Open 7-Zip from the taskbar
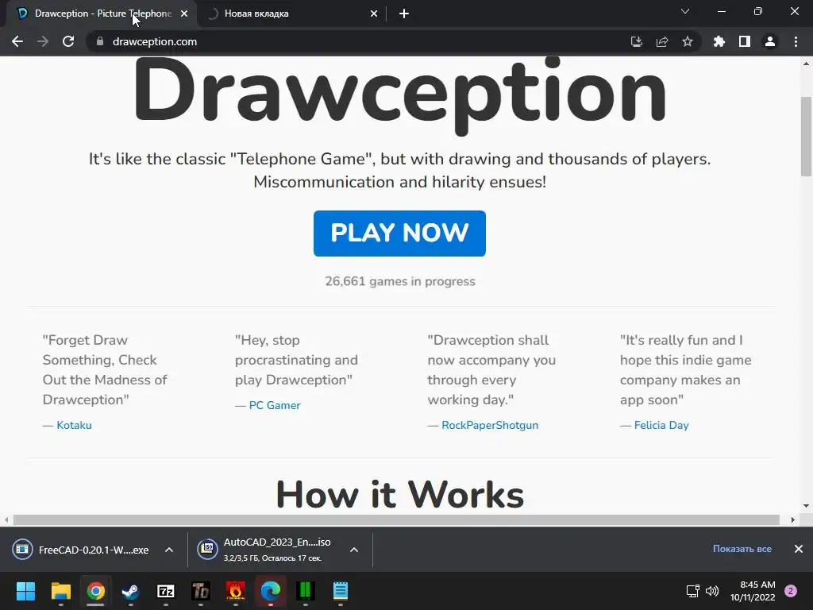 point(165,591)
